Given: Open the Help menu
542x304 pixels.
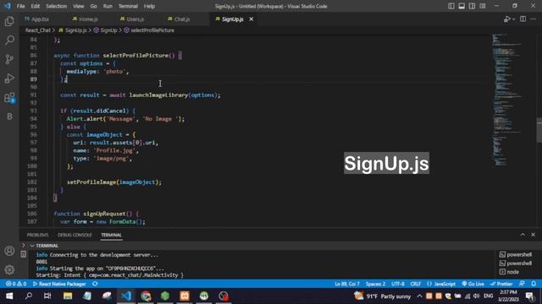Looking at the screenshot, I should [149, 6].
